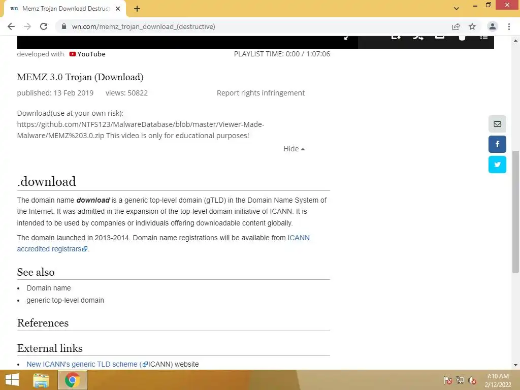
Task: Click Report rights infringement
Action: [x=261, y=93]
